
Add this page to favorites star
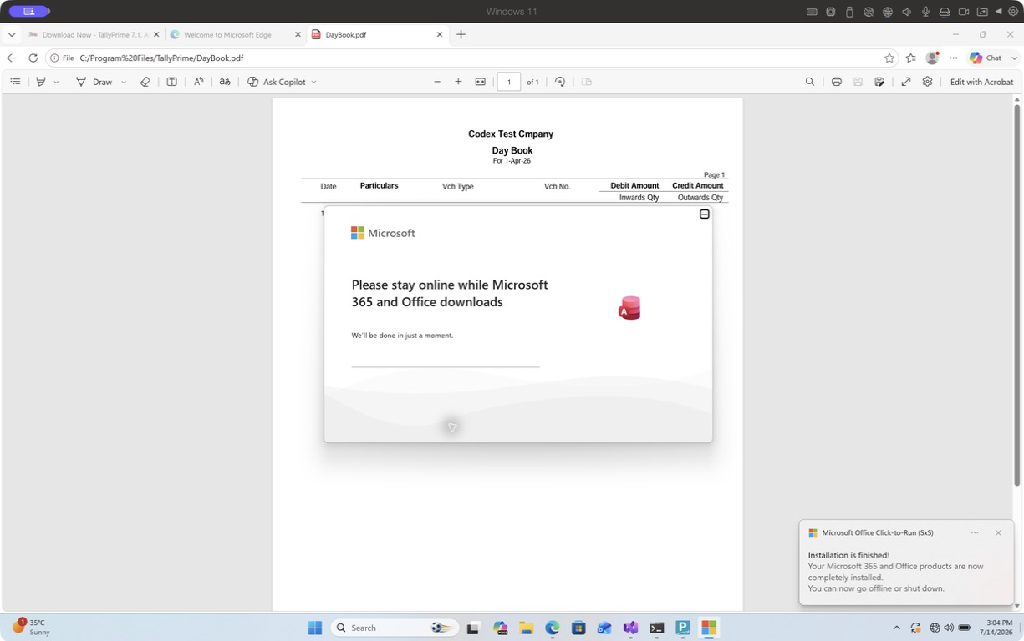coord(889,58)
